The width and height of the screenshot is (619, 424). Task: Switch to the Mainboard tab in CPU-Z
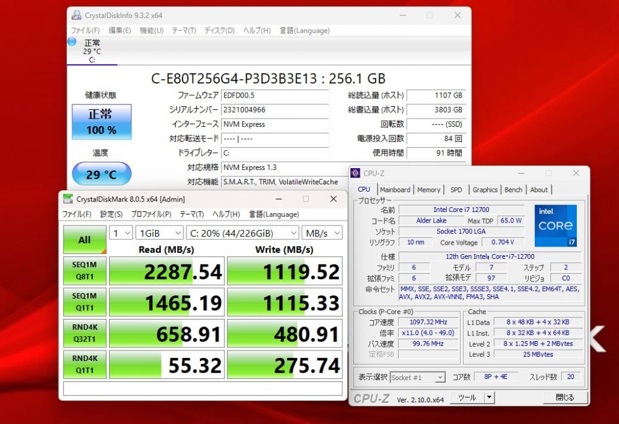(x=395, y=190)
